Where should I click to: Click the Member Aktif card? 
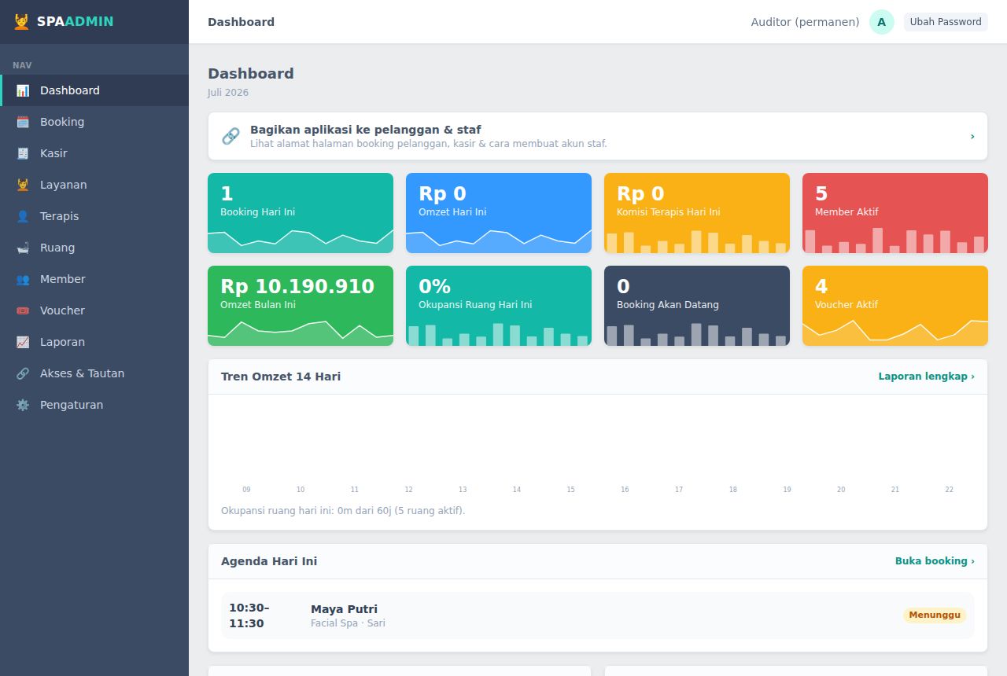tap(895, 213)
